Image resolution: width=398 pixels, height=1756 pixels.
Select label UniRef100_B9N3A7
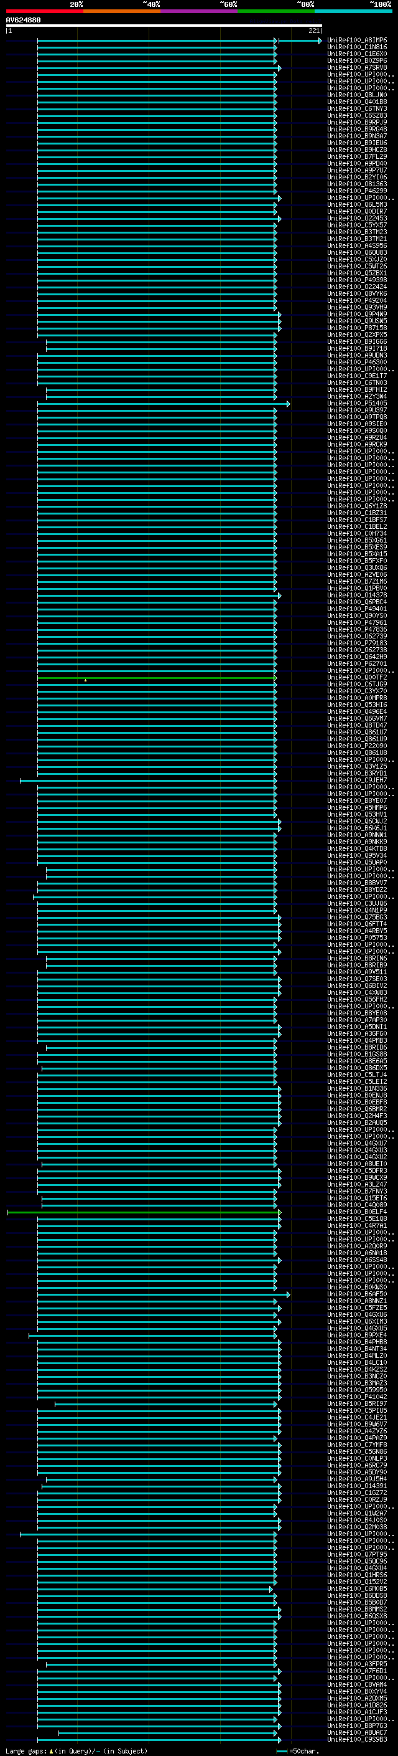357,136
